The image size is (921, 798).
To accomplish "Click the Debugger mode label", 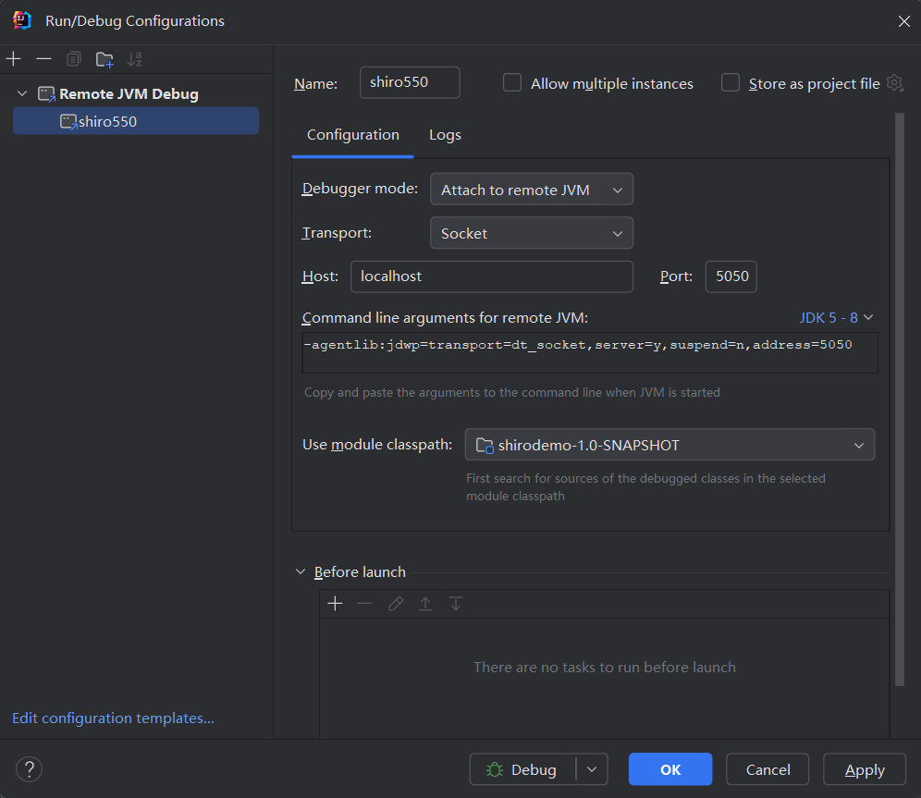I will click(x=360, y=189).
